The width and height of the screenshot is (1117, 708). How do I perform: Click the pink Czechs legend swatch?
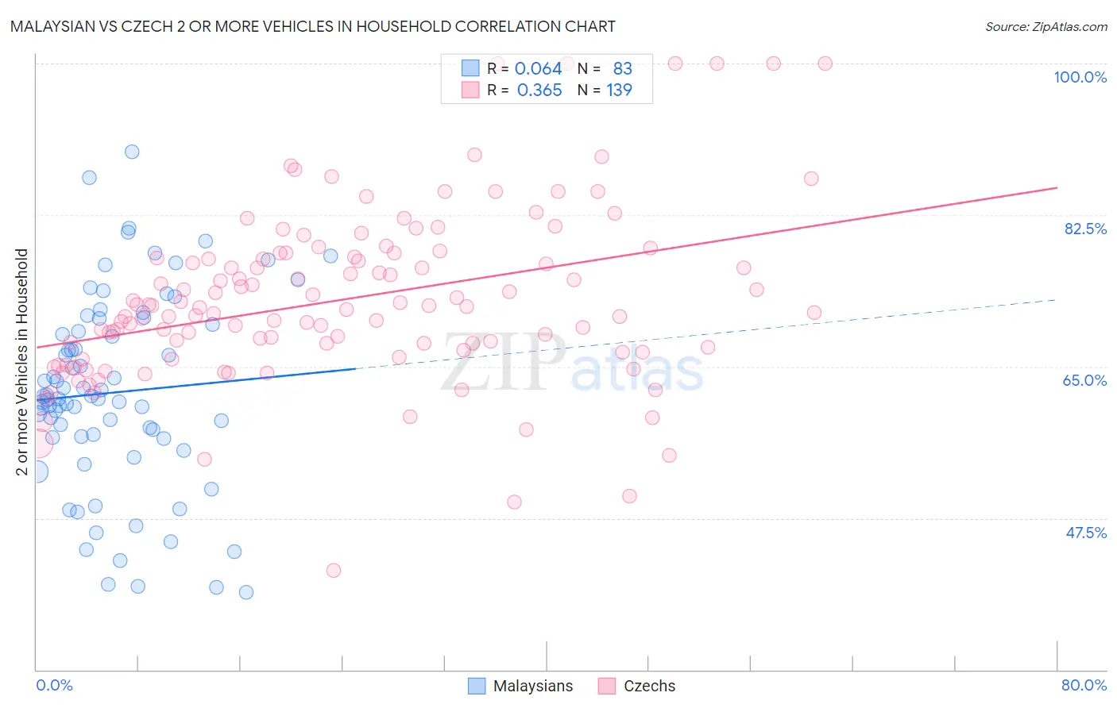[607, 686]
